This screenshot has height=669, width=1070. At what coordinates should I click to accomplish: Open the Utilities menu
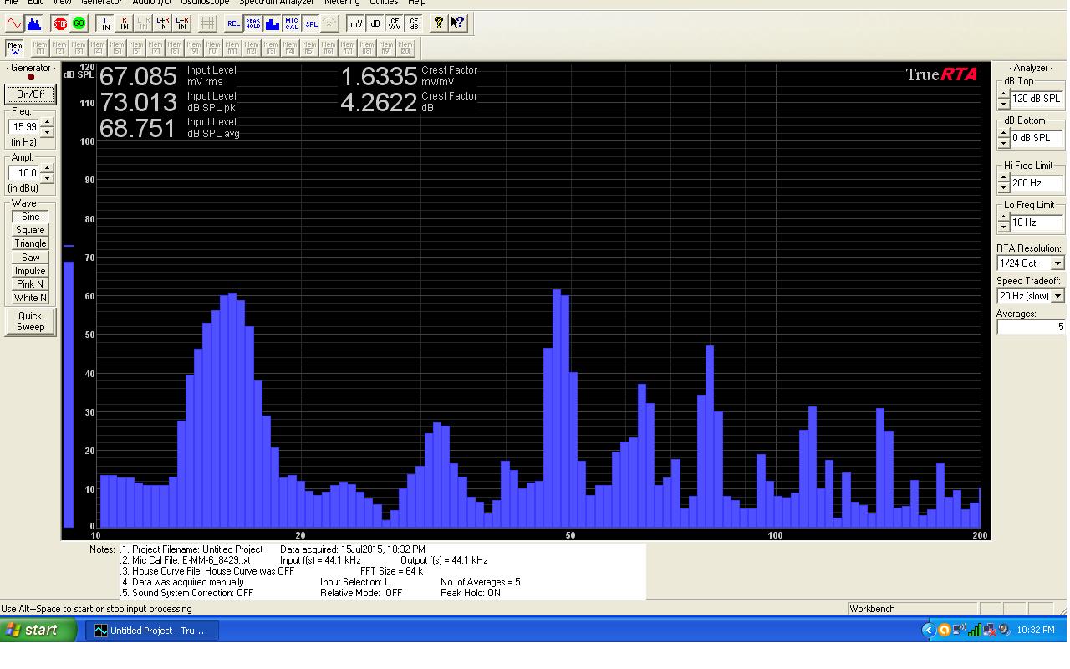(384, 3)
